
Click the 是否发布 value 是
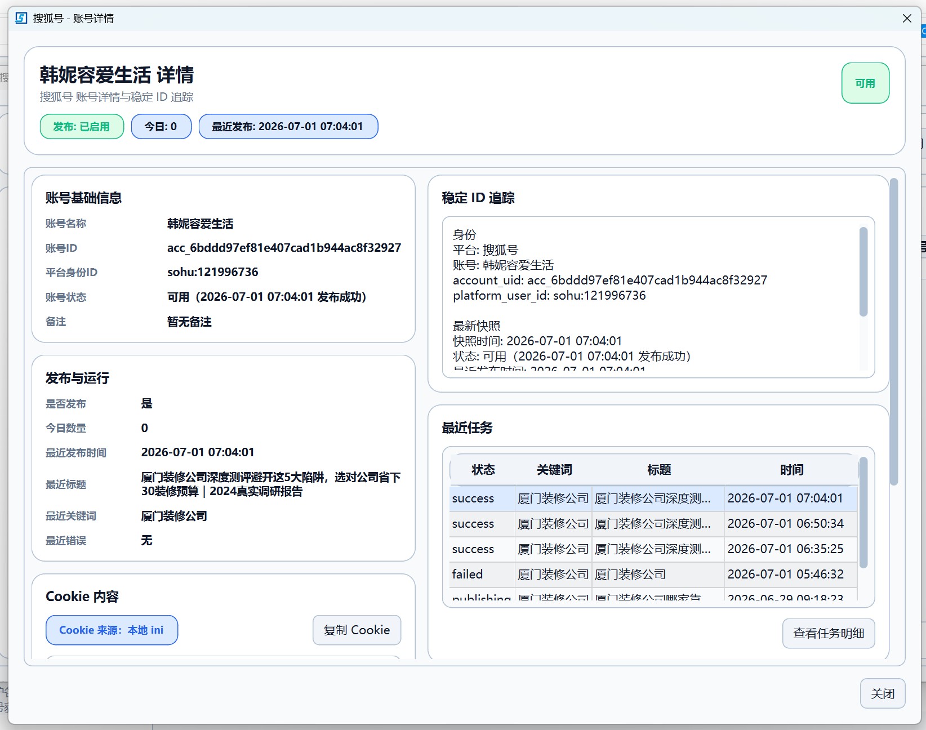146,403
